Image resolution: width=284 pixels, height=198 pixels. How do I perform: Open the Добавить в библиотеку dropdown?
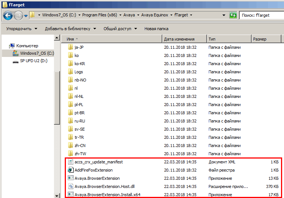coord(70,29)
